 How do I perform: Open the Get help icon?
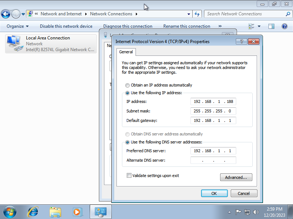pos(284,26)
